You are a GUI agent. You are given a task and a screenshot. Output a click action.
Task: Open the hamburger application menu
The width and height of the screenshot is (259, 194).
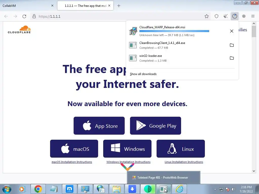253,16
